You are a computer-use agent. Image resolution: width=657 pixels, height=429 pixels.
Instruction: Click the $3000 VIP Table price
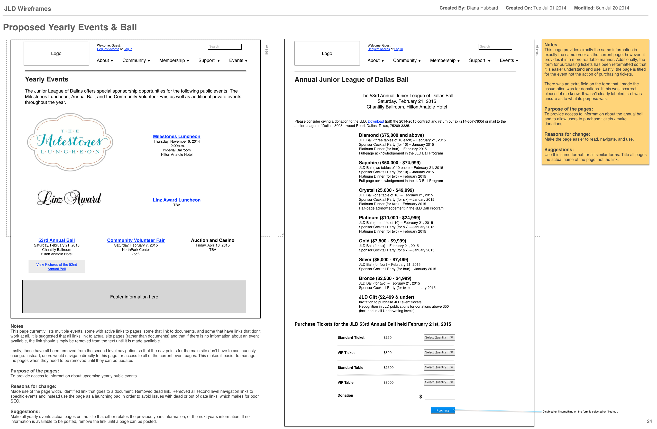pos(389,383)
